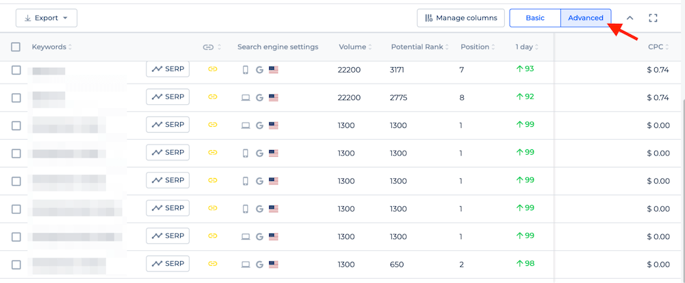
Task: Click the green 1 day change value 98
Action: [x=525, y=263]
